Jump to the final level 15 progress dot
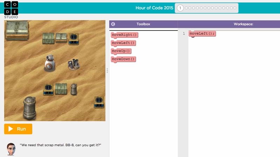The image size is (280, 157). 235,8
